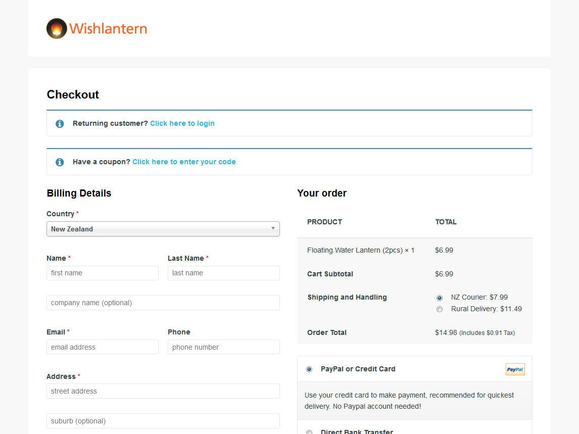
Task: Click the last name field
Action: 223,273
